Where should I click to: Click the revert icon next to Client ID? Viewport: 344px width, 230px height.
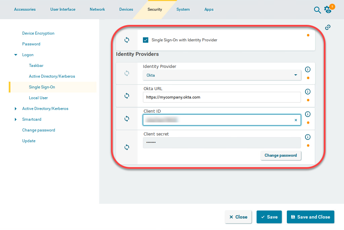[x=127, y=119]
